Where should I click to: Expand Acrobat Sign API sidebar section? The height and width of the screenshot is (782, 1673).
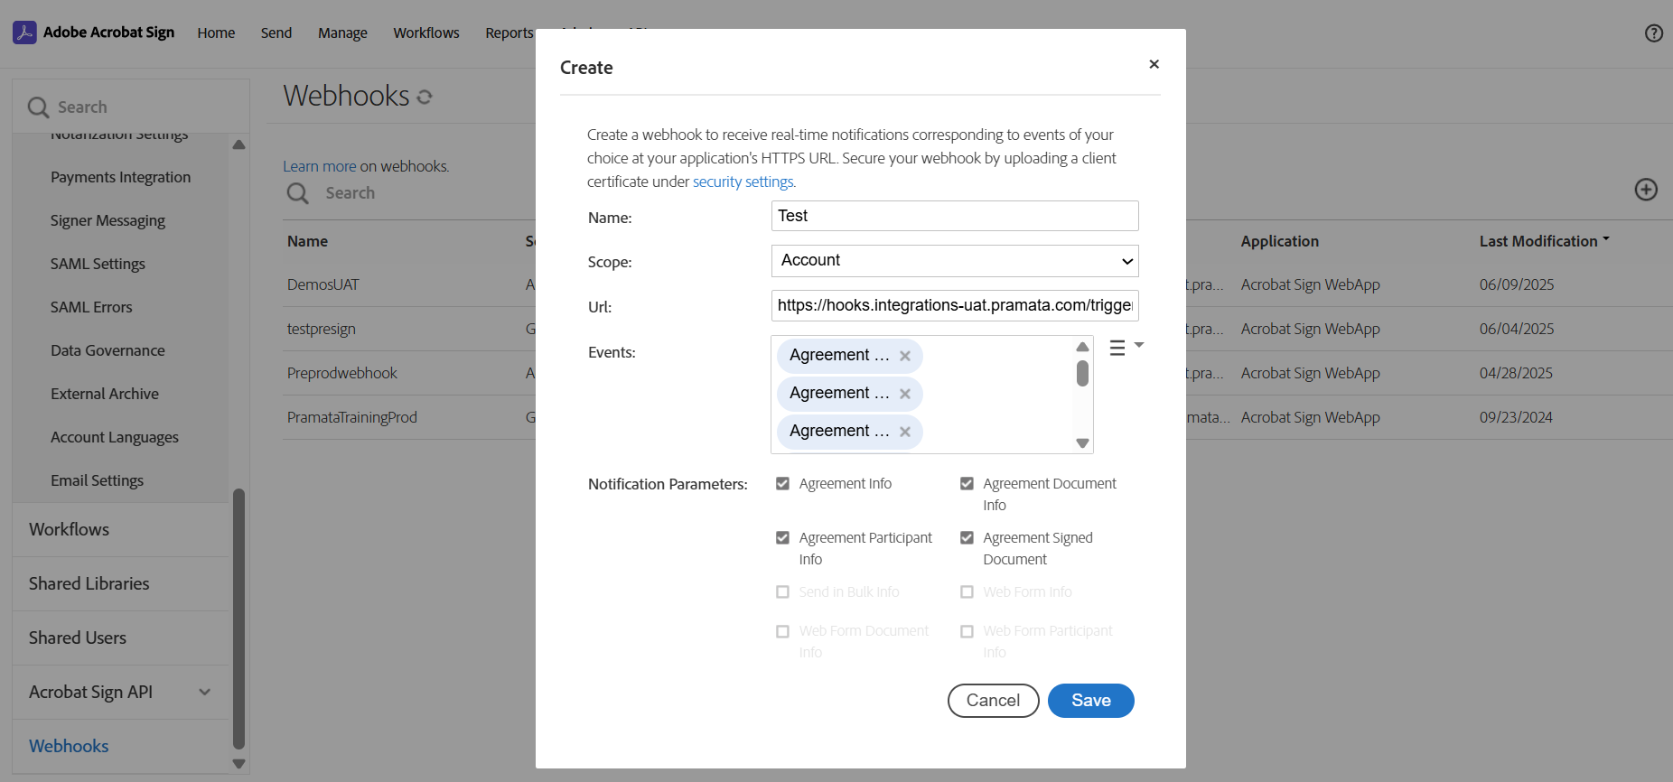click(205, 693)
